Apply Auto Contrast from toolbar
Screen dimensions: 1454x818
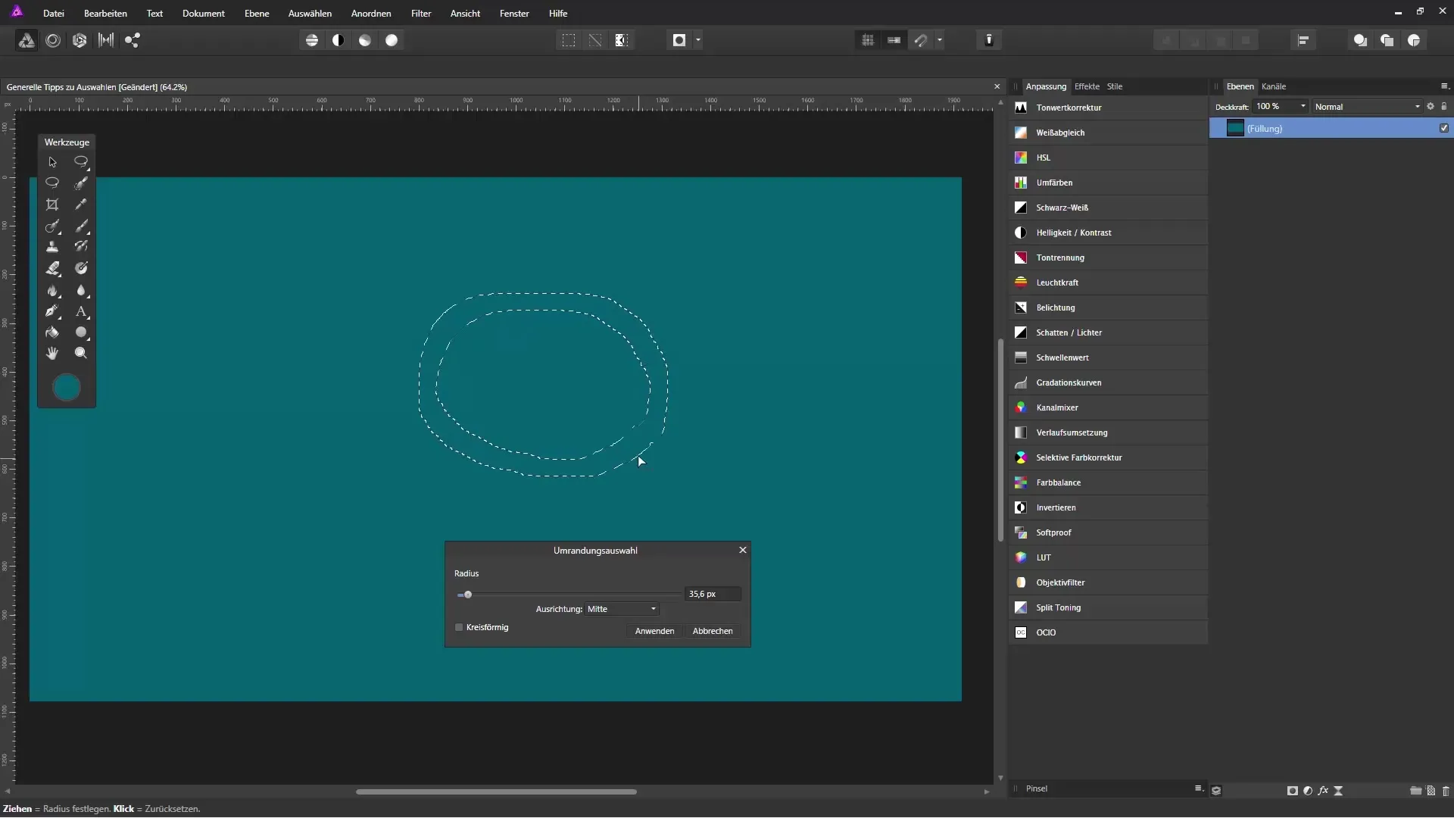pyautogui.click(x=339, y=40)
